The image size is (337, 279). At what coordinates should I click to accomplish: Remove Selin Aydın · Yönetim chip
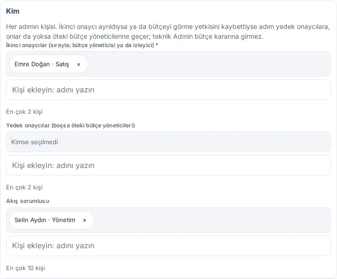(x=84, y=220)
